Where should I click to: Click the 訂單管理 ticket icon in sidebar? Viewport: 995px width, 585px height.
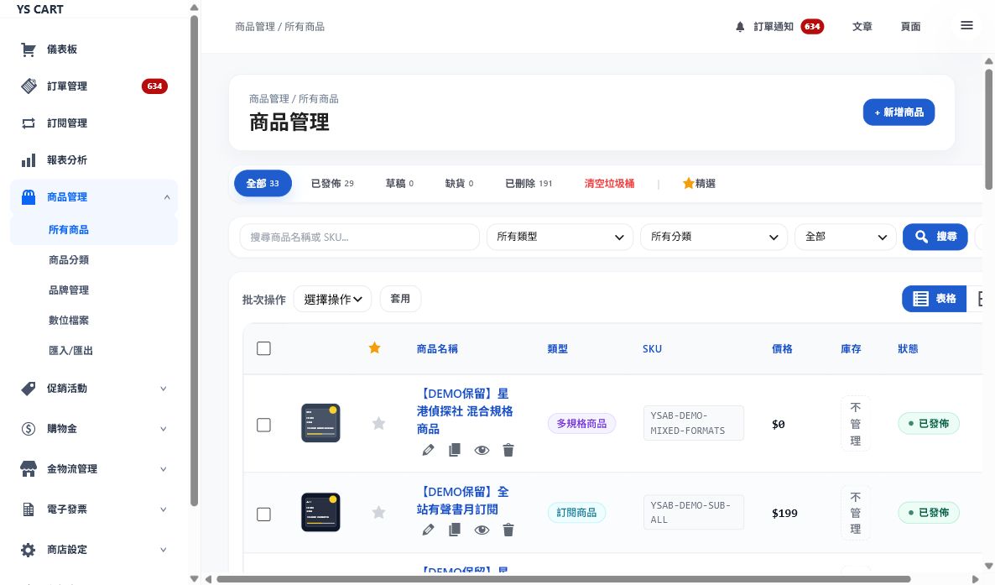coord(29,86)
